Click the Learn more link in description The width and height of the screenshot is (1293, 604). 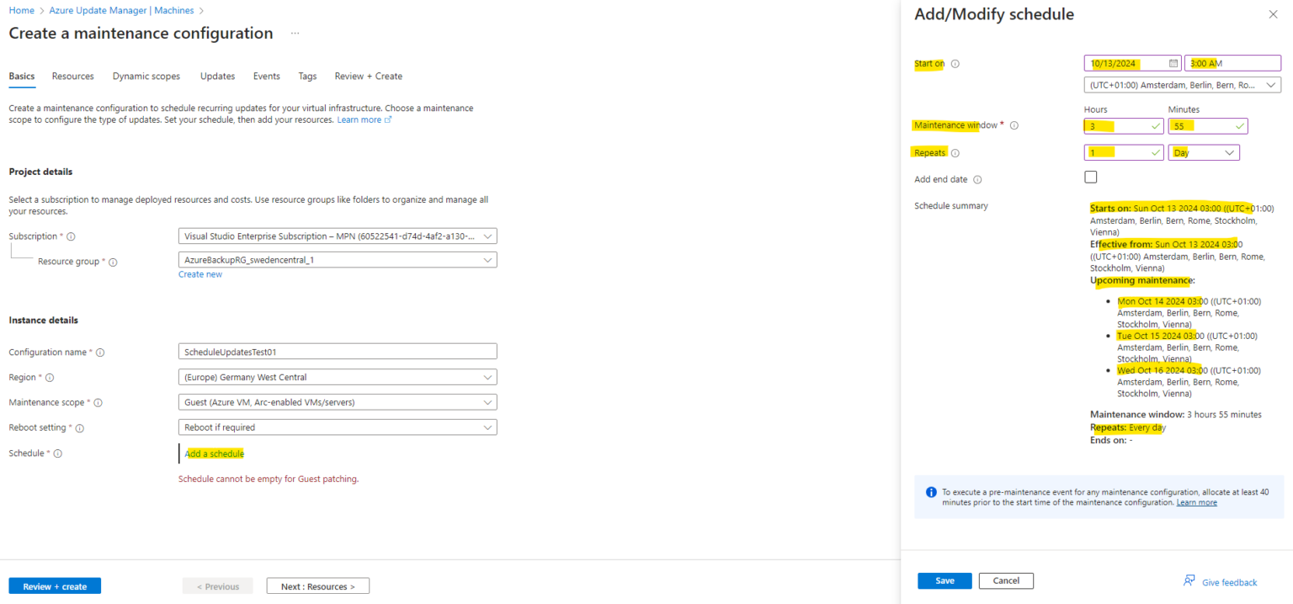tap(364, 119)
